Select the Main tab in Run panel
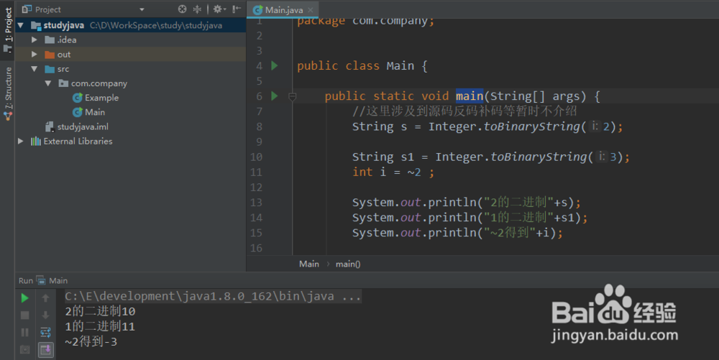The image size is (719, 360). click(52, 280)
